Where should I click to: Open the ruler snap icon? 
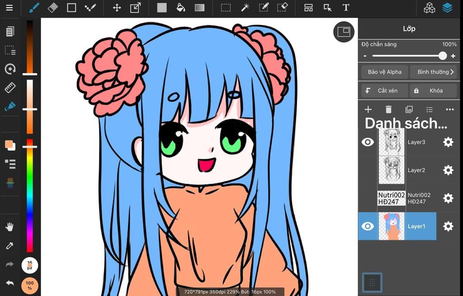click(x=10, y=88)
